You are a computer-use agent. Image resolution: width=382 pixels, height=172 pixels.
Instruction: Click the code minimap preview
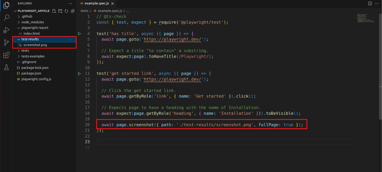coord(365,18)
